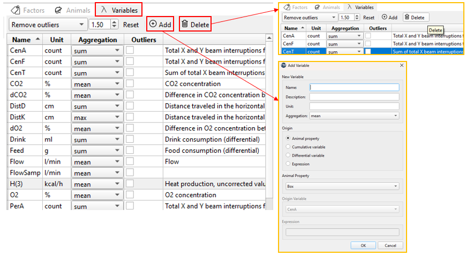Click the Name input field in Add Variable

[x=354, y=87]
